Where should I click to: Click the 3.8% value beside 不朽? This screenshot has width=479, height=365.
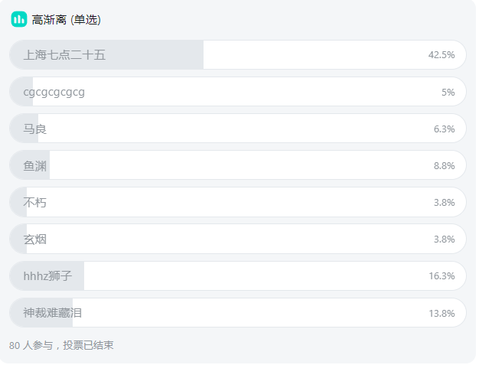444,203
